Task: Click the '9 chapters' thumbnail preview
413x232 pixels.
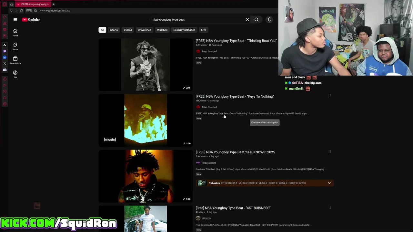Action: [202, 183]
